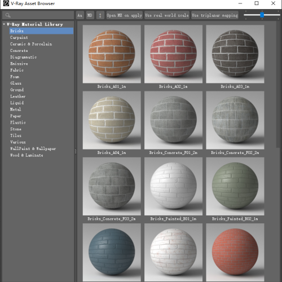The image size is (282, 282).
Task: Select the Bricks_Concrete_F03_2m material thumbnail
Action: [112, 187]
